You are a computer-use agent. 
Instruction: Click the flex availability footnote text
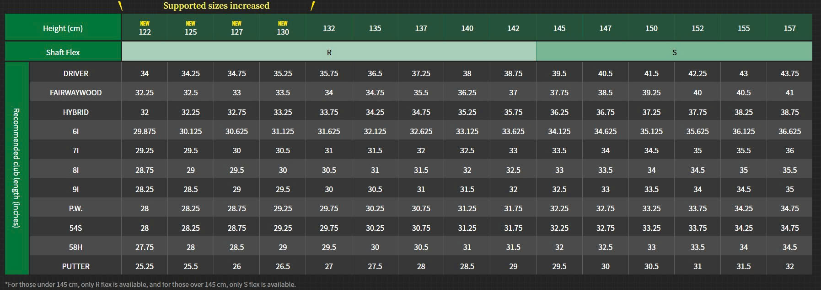click(x=150, y=285)
